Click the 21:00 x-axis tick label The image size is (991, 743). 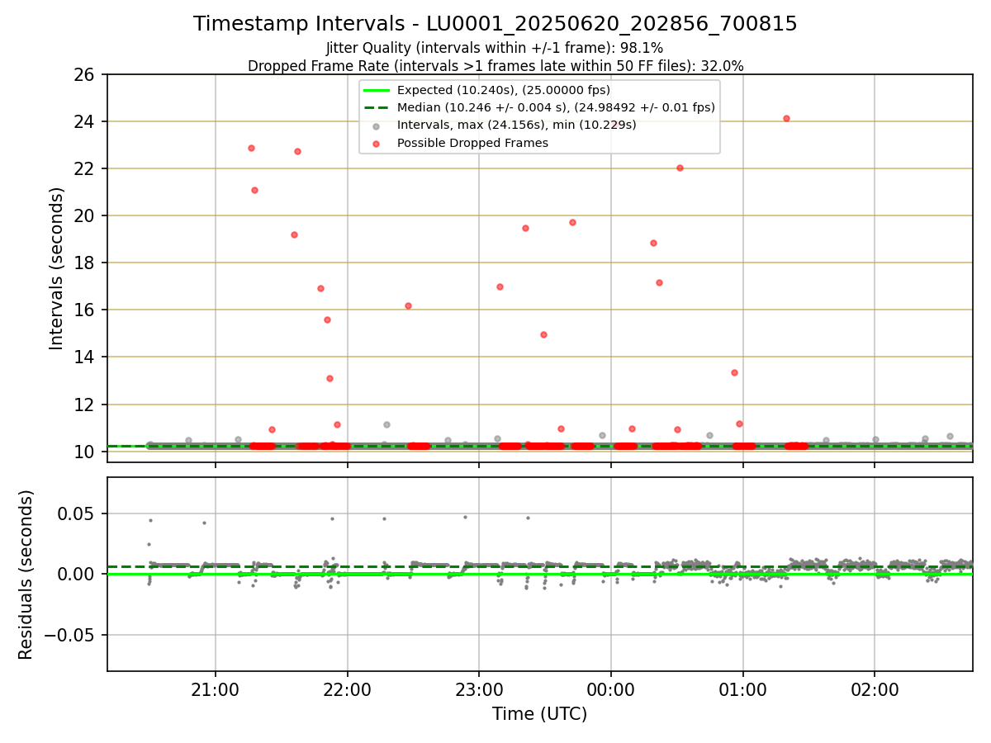(x=216, y=690)
